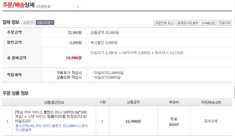Click the 수량 column header

click(x=103, y=102)
